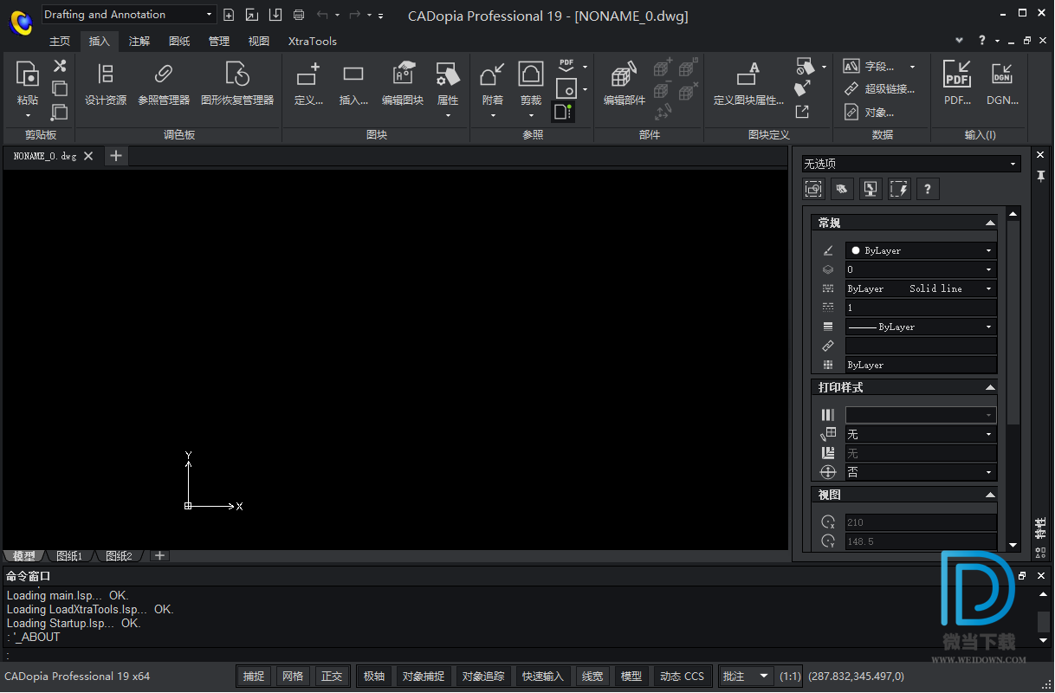Click the Cut scissors icon
The width and height of the screenshot is (1055, 693).
(60, 66)
